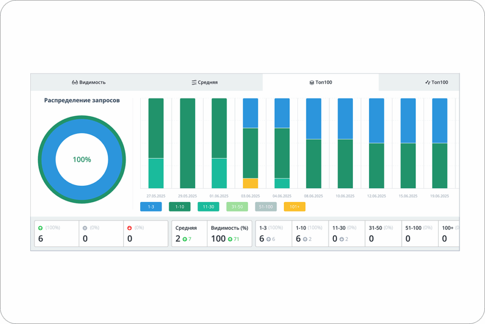
Task: Click the Средняя value 2
Action: pos(178,239)
